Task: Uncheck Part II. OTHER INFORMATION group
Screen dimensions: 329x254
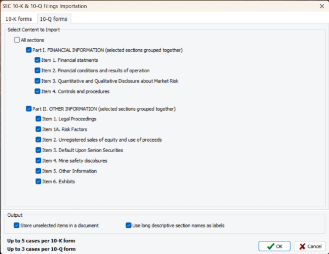Action: click(x=29, y=108)
